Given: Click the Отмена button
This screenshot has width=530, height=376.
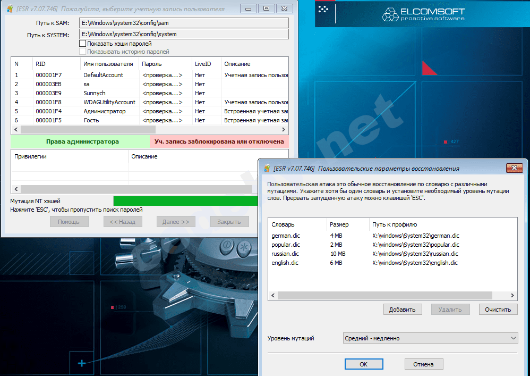Looking at the screenshot, I should tap(424, 364).
